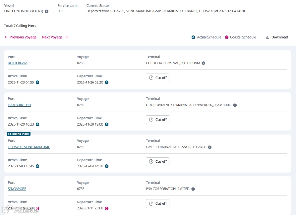Click info icon beside ECT Delta Terminal
The width and height of the screenshot is (296, 215).
tap(203, 63)
